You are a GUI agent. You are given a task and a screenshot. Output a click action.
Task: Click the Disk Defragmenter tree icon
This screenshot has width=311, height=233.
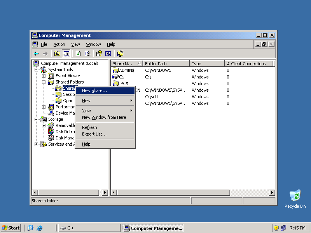pos(51,132)
